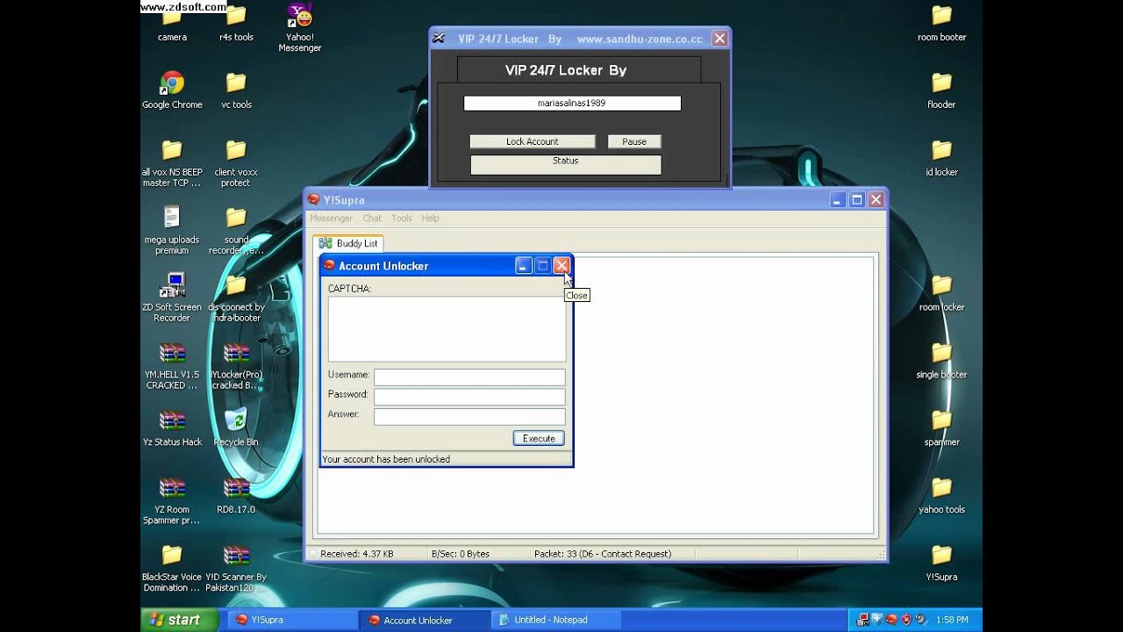Close the VIP 24/7 Locker window
Image resolution: width=1123 pixels, height=632 pixels.
pos(719,39)
